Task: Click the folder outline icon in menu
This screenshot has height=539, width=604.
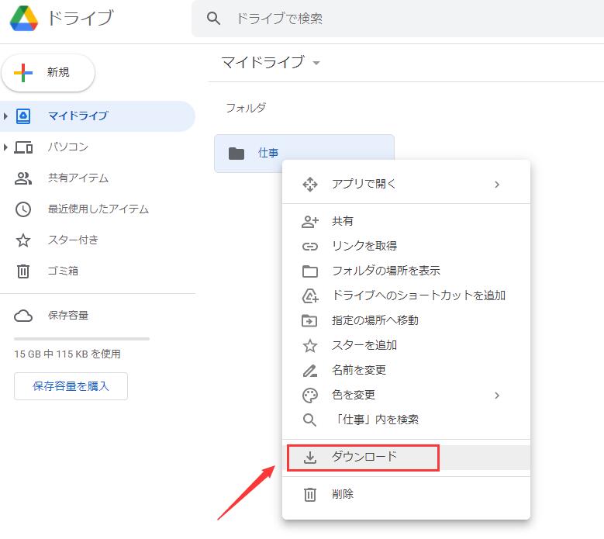Action: pos(310,271)
